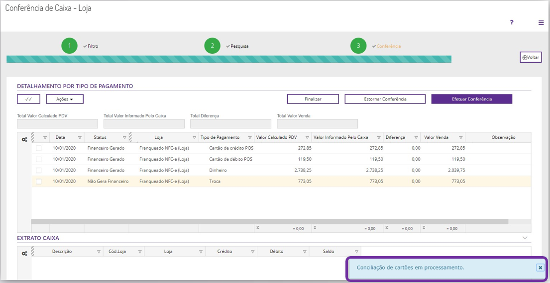The image size is (550, 283).
Task: Click the payment grid settings gears icon
Action: point(24,140)
